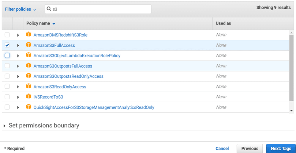Click the Showing 9 results text
Screen dimensions: 296x153
274,8
